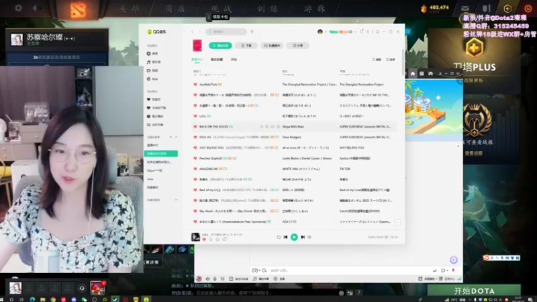Viewport: 537px width, 302px height.
Task: Open the Music Hall sidebar entry
Action: [x=154, y=62]
